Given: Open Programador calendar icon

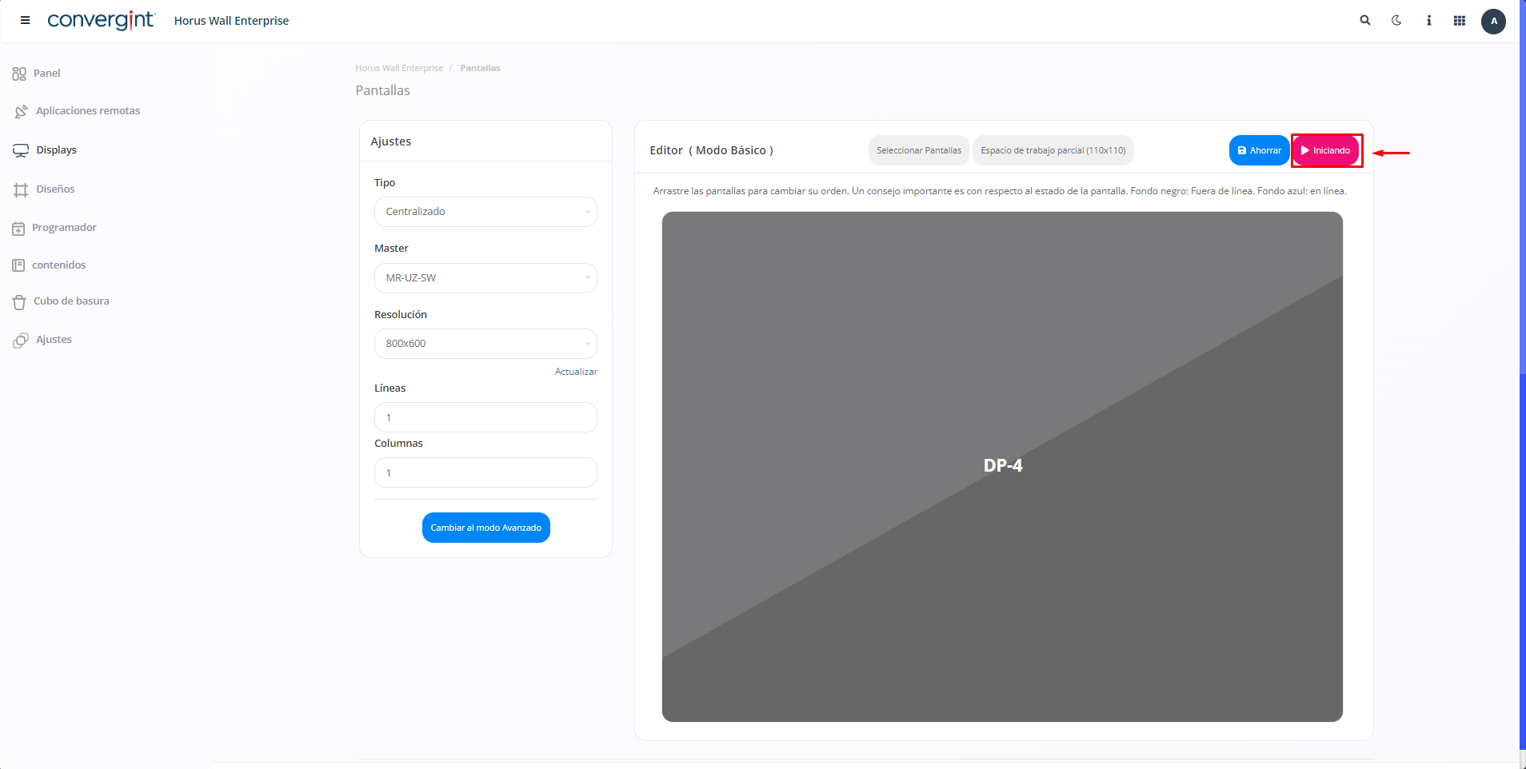Looking at the screenshot, I should tap(18, 229).
